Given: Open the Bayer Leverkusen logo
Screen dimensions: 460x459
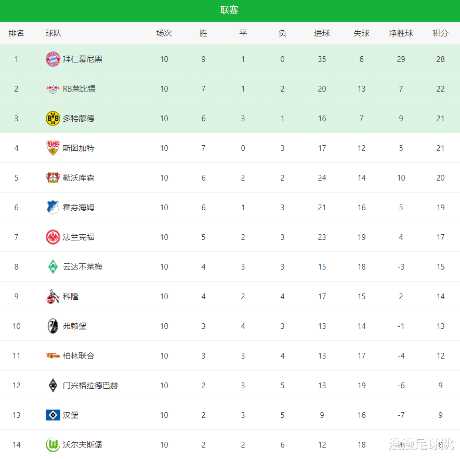Looking at the screenshot, I should click(x=53, y=178).
